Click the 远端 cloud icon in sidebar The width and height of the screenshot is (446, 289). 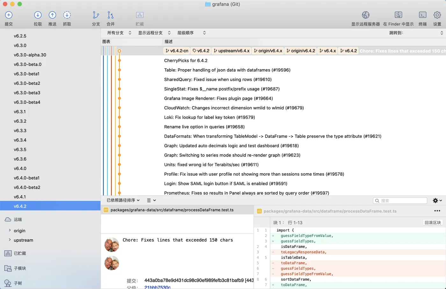point(8,220)
